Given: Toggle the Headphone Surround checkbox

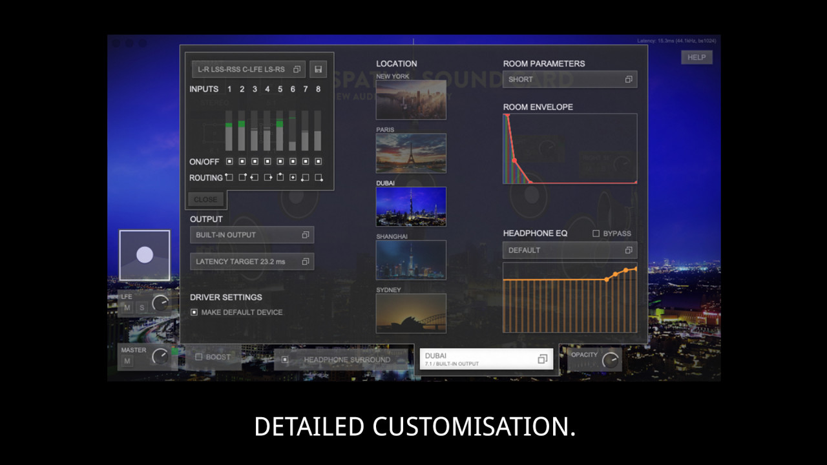Looking at the screenshot, I should (x=285, y=360).
